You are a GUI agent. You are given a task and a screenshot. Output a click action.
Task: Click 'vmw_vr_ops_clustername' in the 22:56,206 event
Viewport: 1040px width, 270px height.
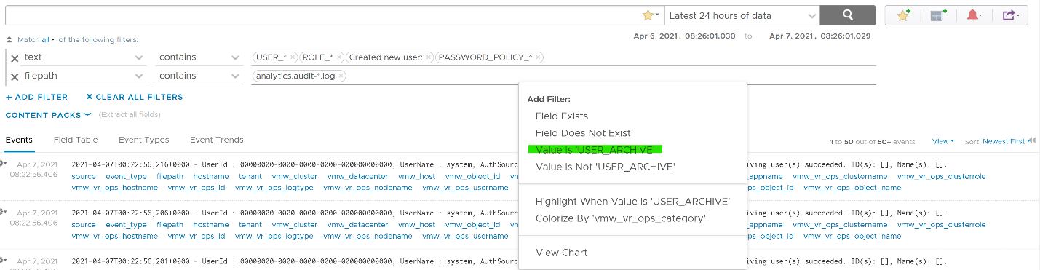point(840,225)
